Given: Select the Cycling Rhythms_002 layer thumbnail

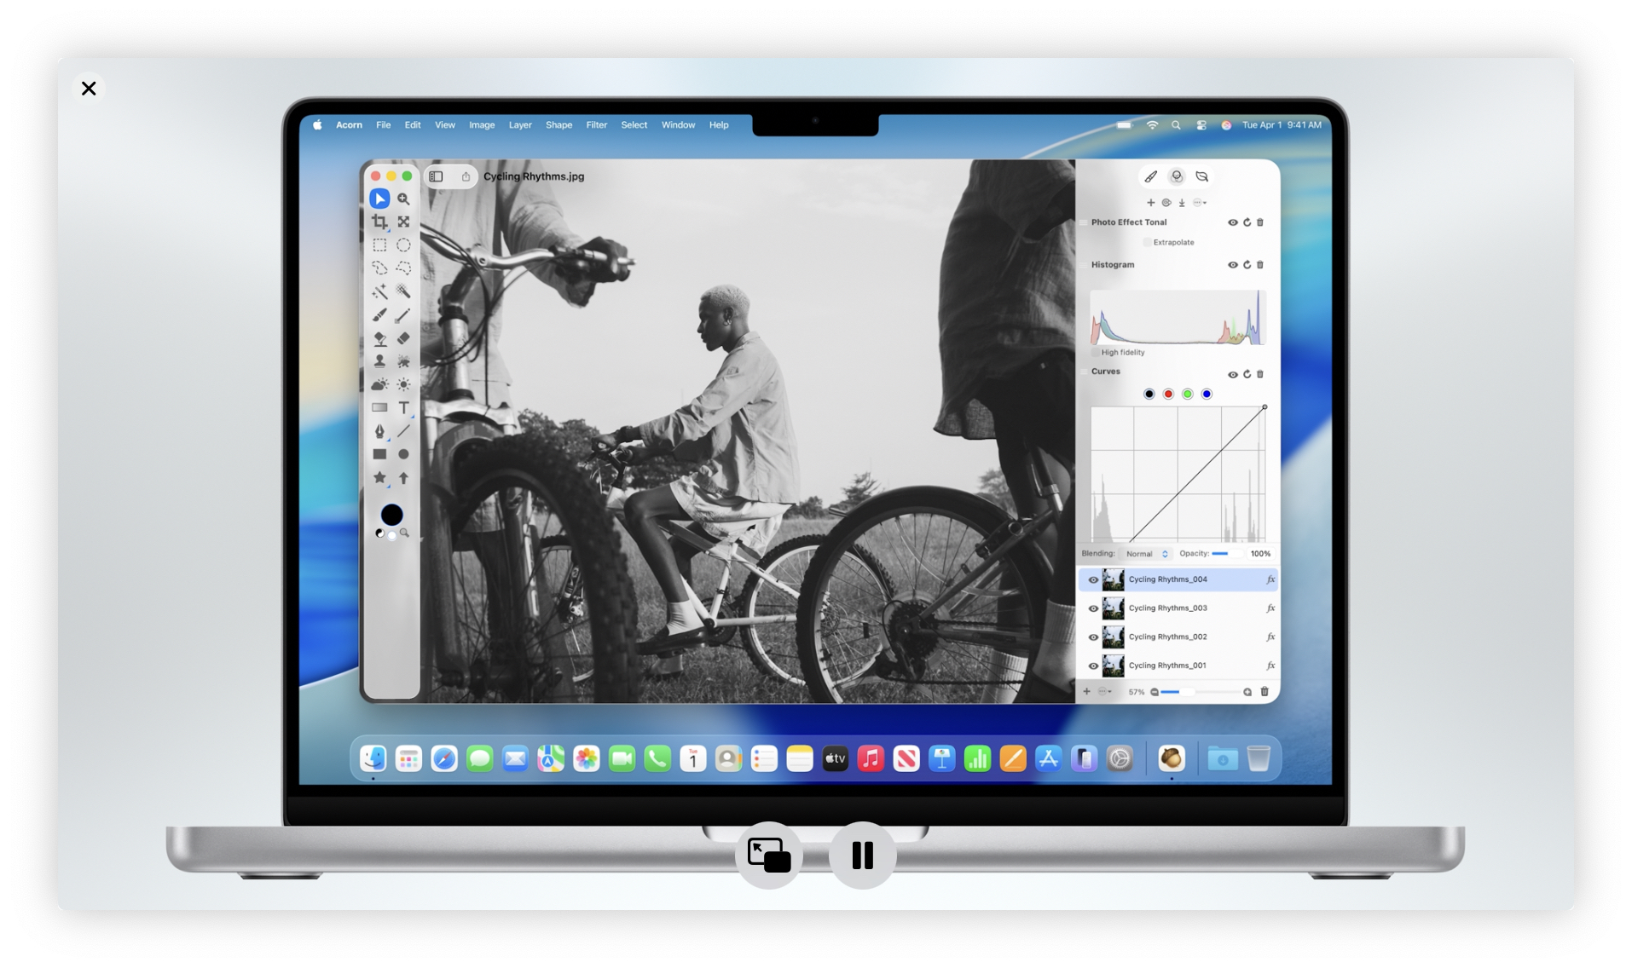Looking at the screenshot, I should tap(1113, 637).
